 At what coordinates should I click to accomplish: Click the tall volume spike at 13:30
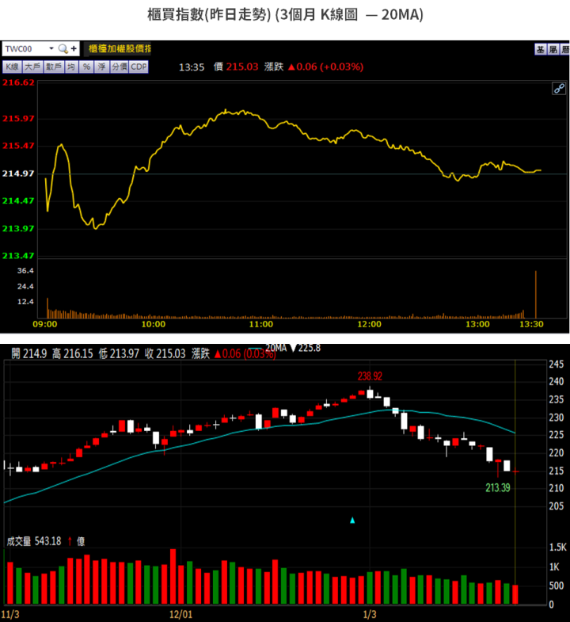click(x=536, y=293)
